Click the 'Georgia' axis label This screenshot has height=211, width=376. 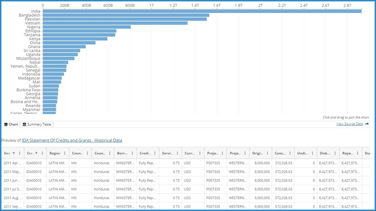33,94
